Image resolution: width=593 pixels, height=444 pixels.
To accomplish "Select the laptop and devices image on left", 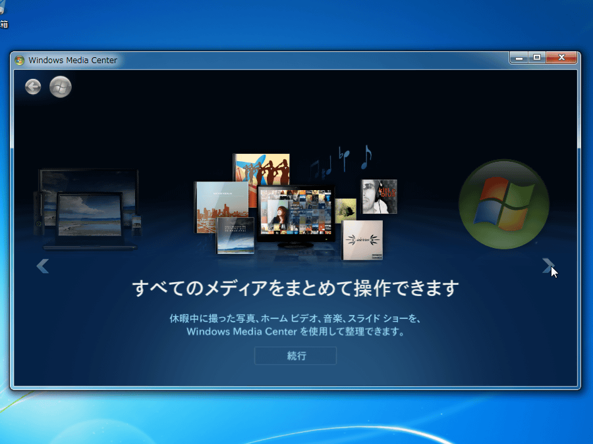I will [x=89, y=210].
